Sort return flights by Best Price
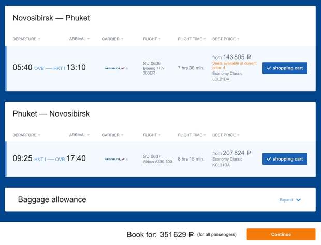This screenshot has height=245, width=321. click(x=225, y=135)
